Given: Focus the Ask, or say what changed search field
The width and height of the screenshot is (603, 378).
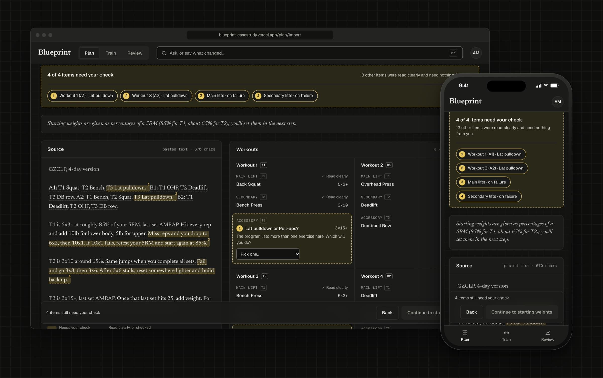Looking at the screenshot, I should tap(309, 53).
